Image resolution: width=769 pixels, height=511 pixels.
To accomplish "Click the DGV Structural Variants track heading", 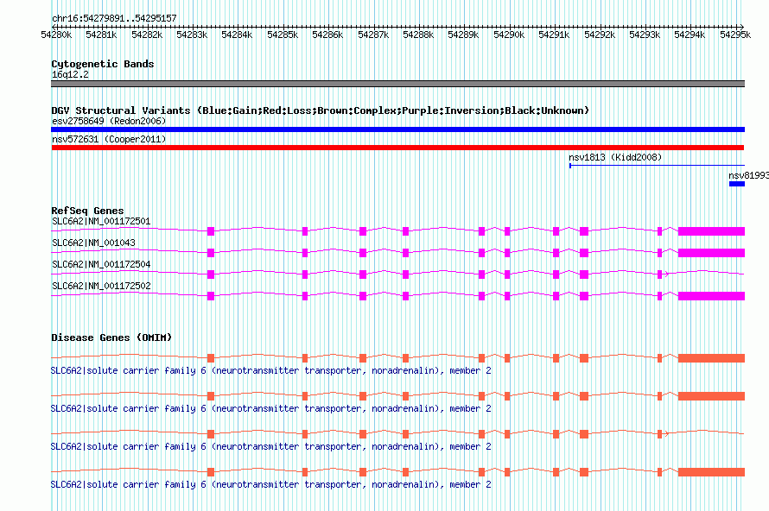I will click(x=321, y=110).
